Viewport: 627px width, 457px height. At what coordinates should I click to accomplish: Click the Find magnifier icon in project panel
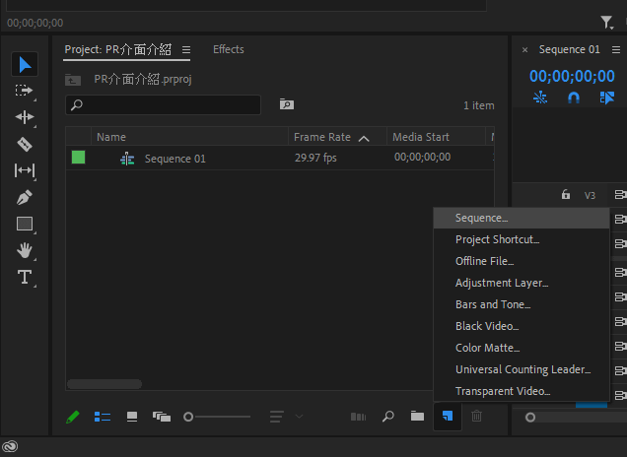point(387,417)
